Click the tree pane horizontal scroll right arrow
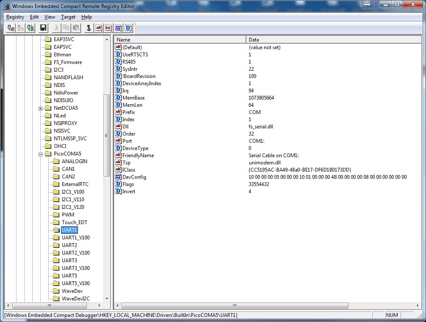The height and width of the screenshot is (322, 426). pyautogui.click(x=99, y=305)
